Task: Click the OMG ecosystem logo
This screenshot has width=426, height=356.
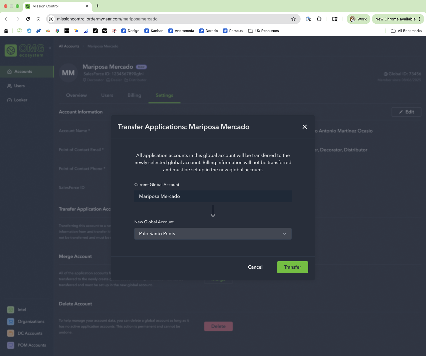Action: click(25, 51)
